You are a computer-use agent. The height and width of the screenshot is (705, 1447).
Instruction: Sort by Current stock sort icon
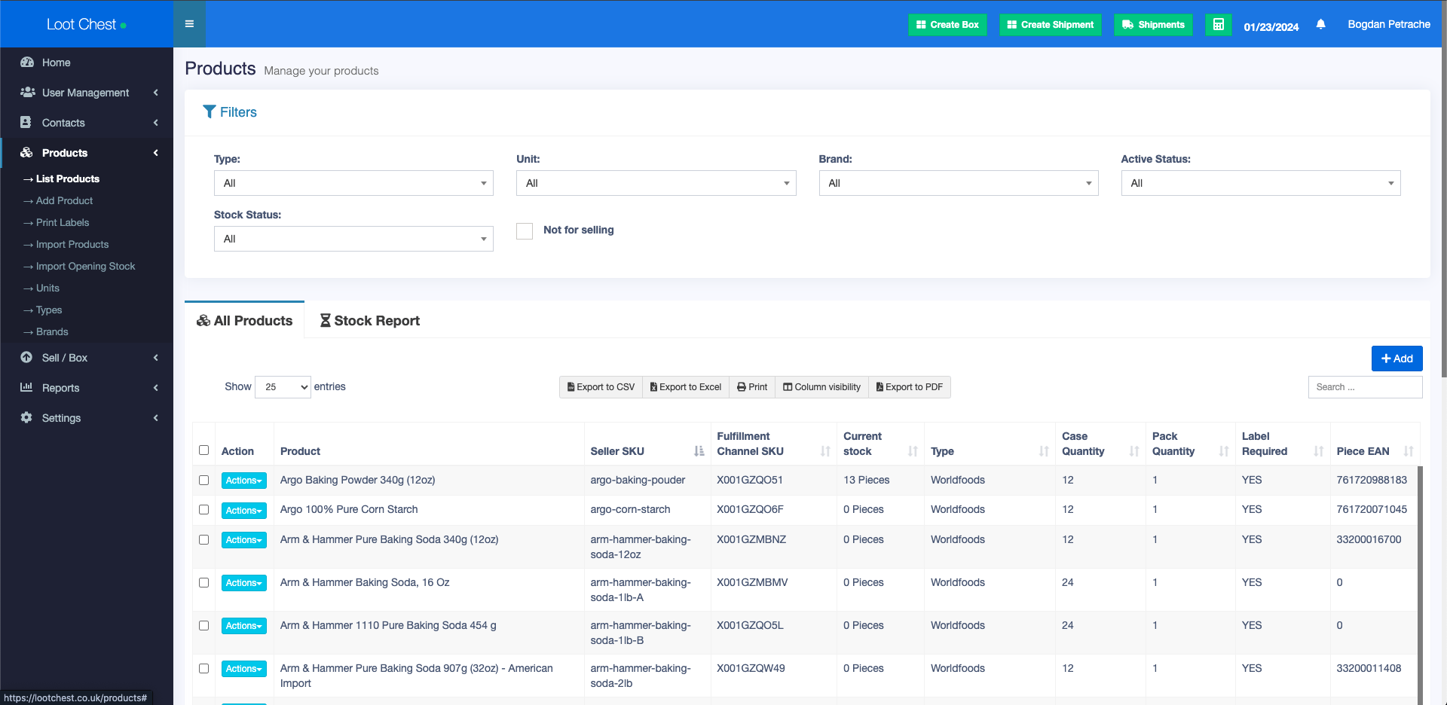(x=913, y=451)
